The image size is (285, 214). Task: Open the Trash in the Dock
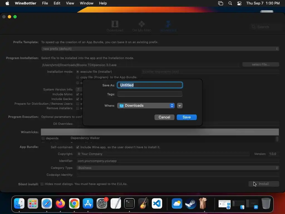click(266, 203)
